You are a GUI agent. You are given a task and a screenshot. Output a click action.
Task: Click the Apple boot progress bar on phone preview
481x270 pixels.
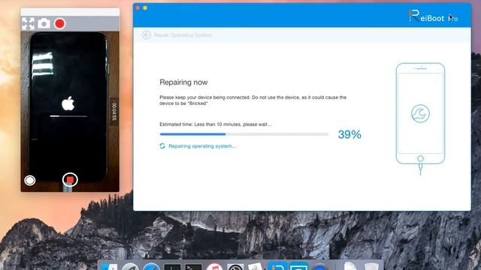[68, 116]
